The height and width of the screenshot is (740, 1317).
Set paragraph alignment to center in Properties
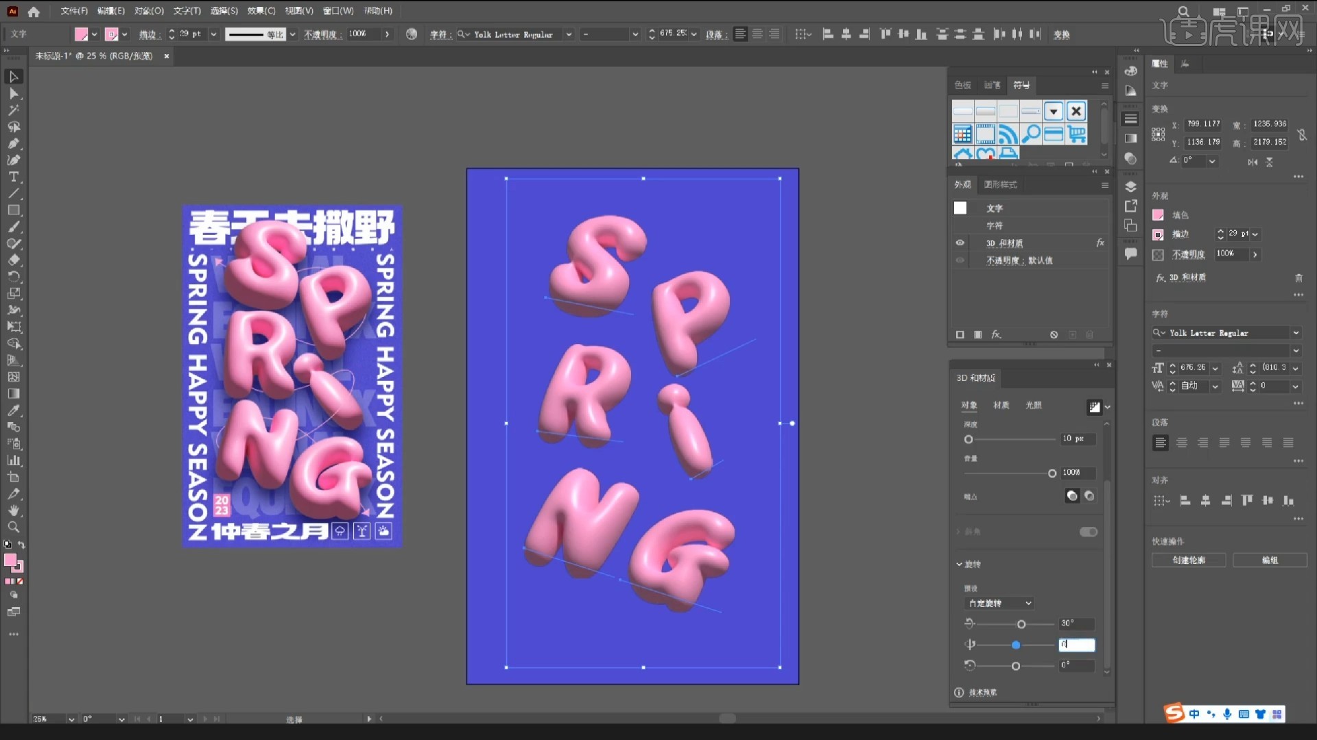(x=1181, y=443)
